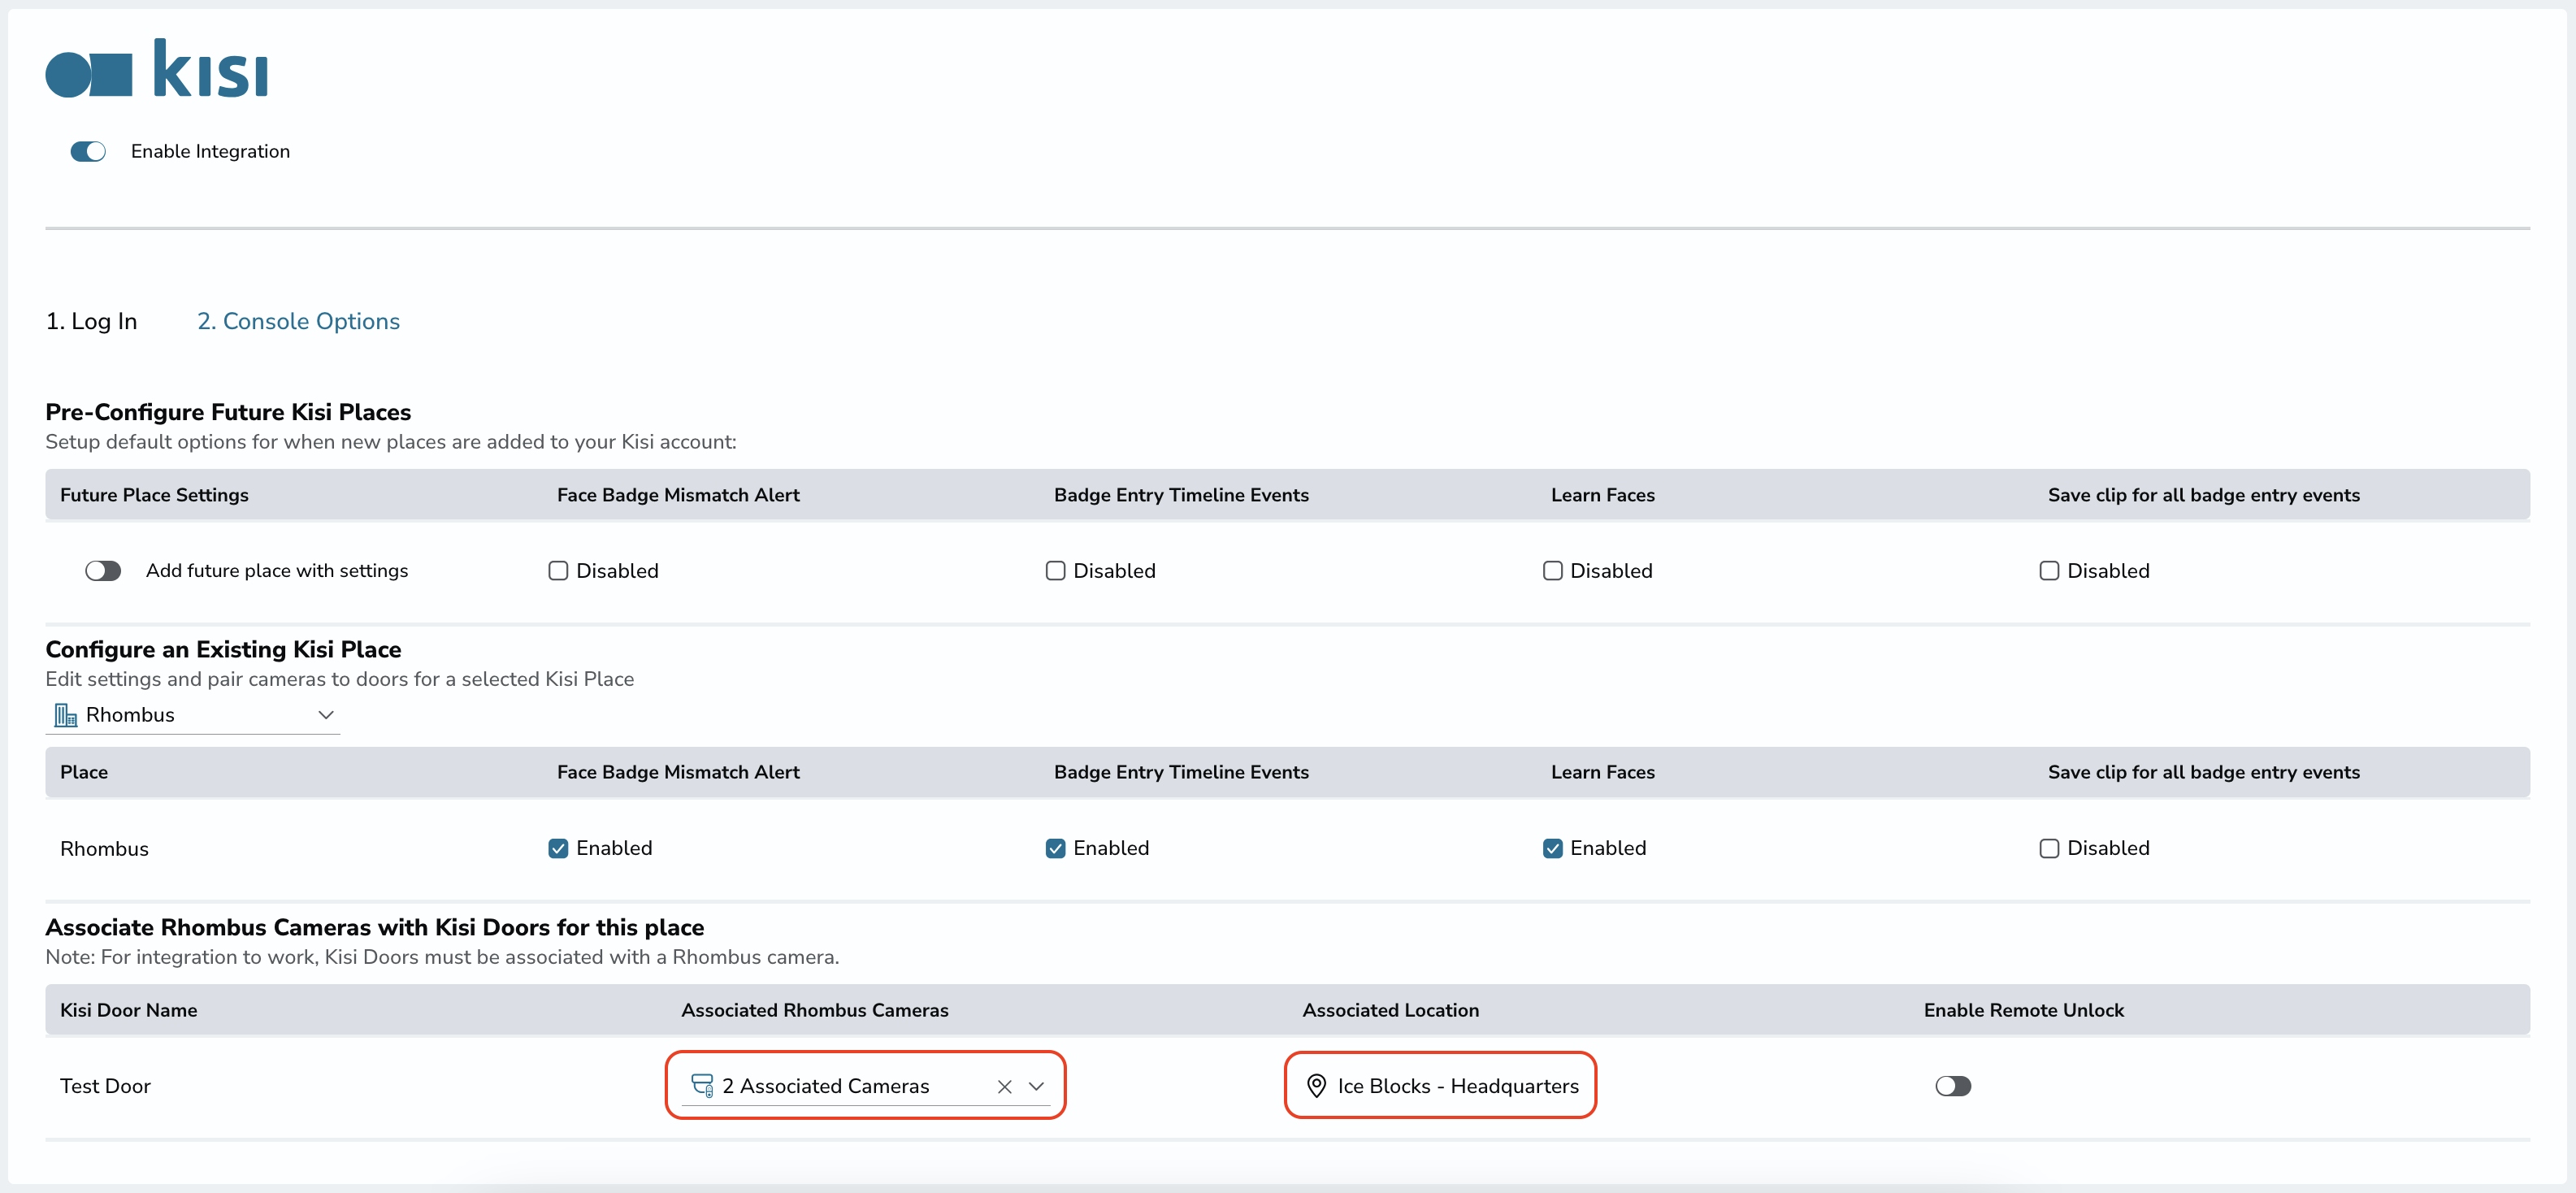Click the Kisi logo
Viewport: 2576px width, 1193px height.
[x=157, y=68]
